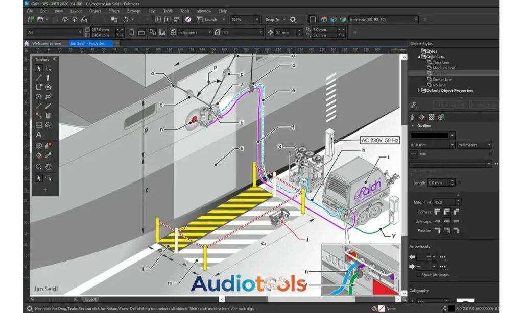
Task: Open the outline color picker
Action: pos(452,136)
